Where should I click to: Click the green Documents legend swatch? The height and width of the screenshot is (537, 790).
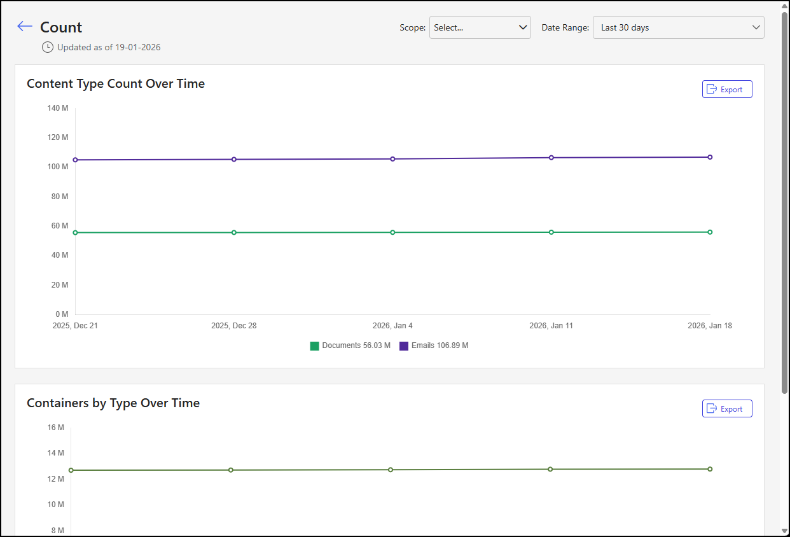pyautogui.click(x=314, y=346)
